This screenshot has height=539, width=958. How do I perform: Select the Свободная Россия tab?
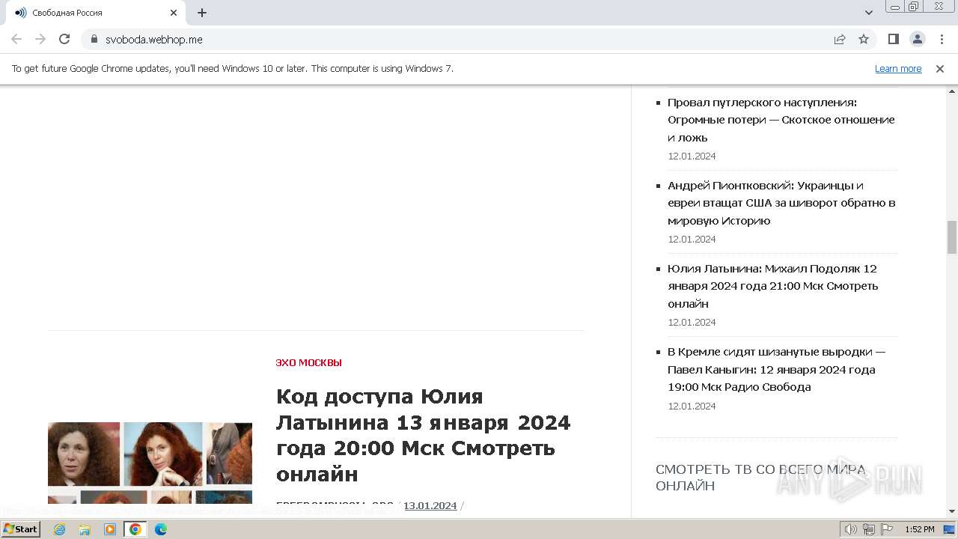pos(95,13)
